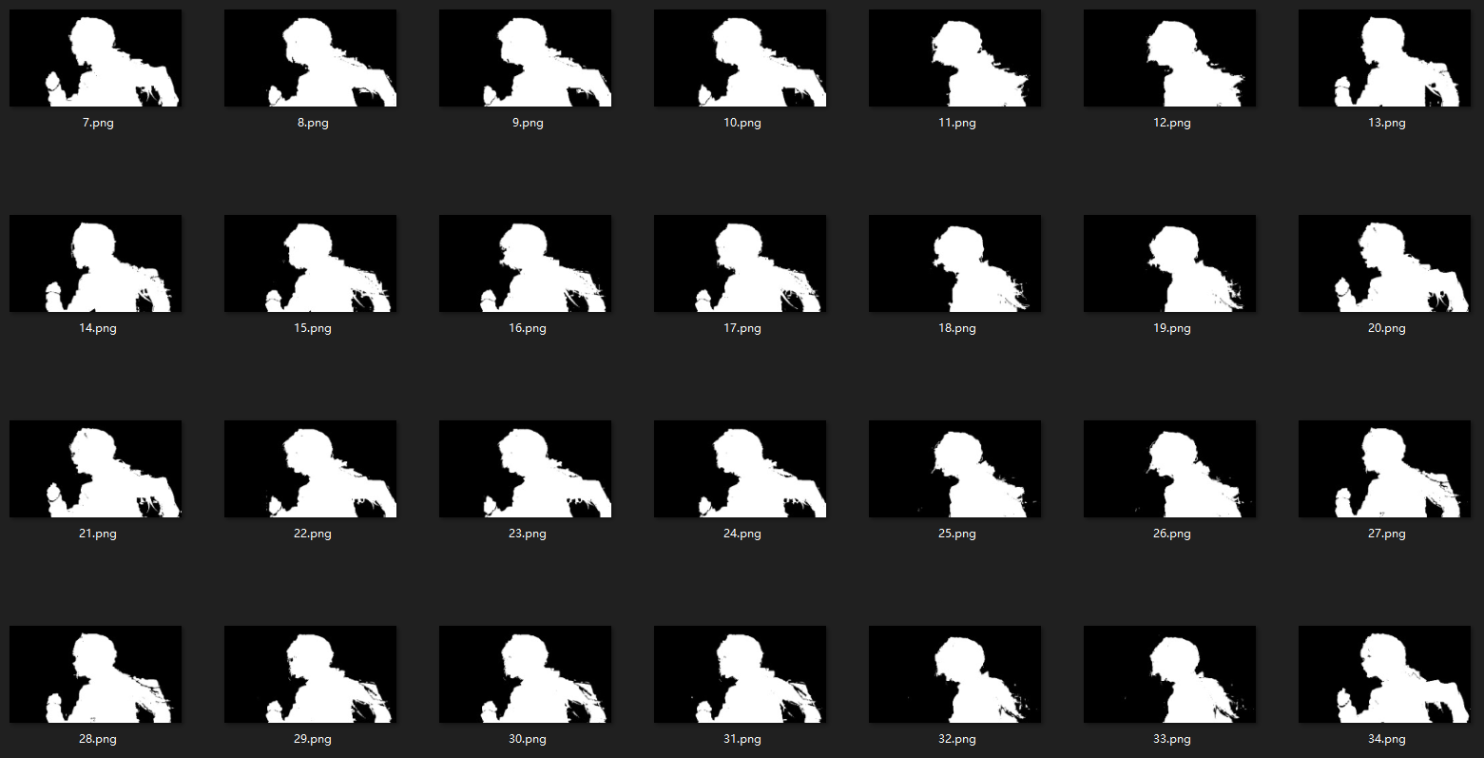Select the 25.png thumbnail image
Image resolution: width=1484 pixels, height=758 pixels.
tap(954, 469)
